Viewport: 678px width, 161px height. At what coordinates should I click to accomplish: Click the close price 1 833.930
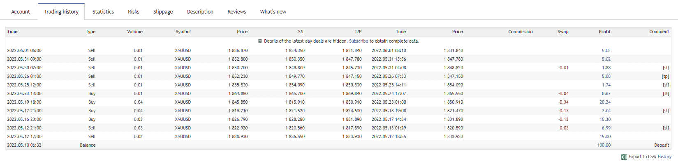453,136
